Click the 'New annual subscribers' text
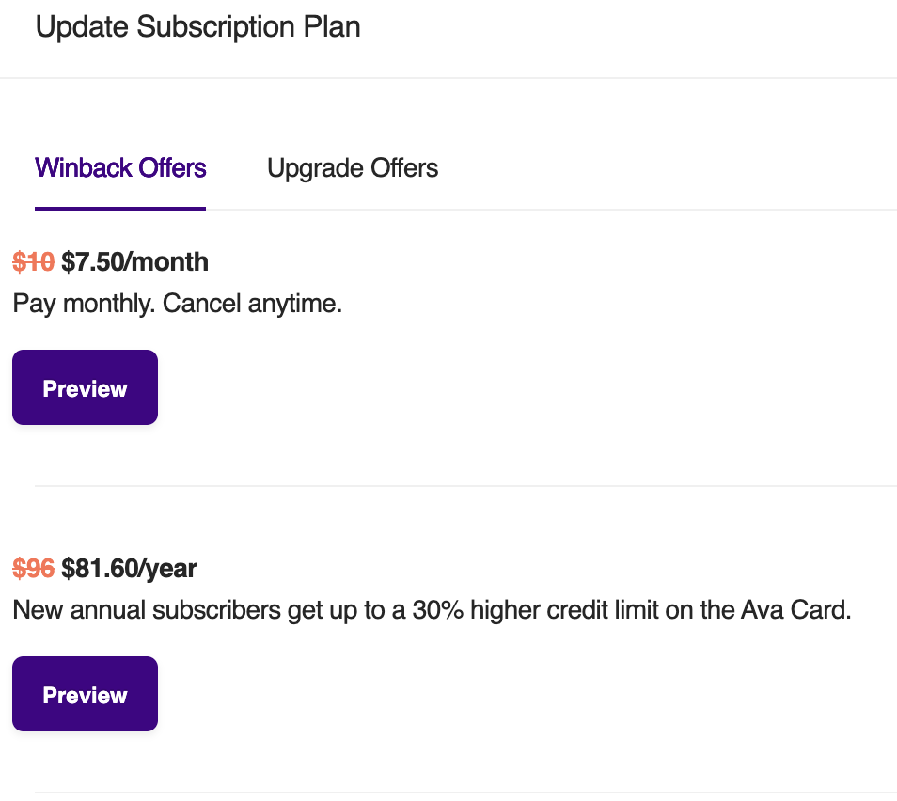This screenshot has width=897, height=801. click(x=148, y=610)
